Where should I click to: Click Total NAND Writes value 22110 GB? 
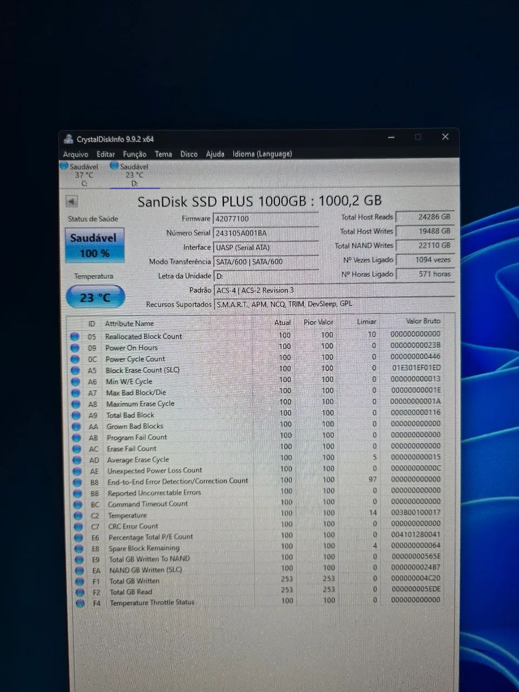click(425, 245)
